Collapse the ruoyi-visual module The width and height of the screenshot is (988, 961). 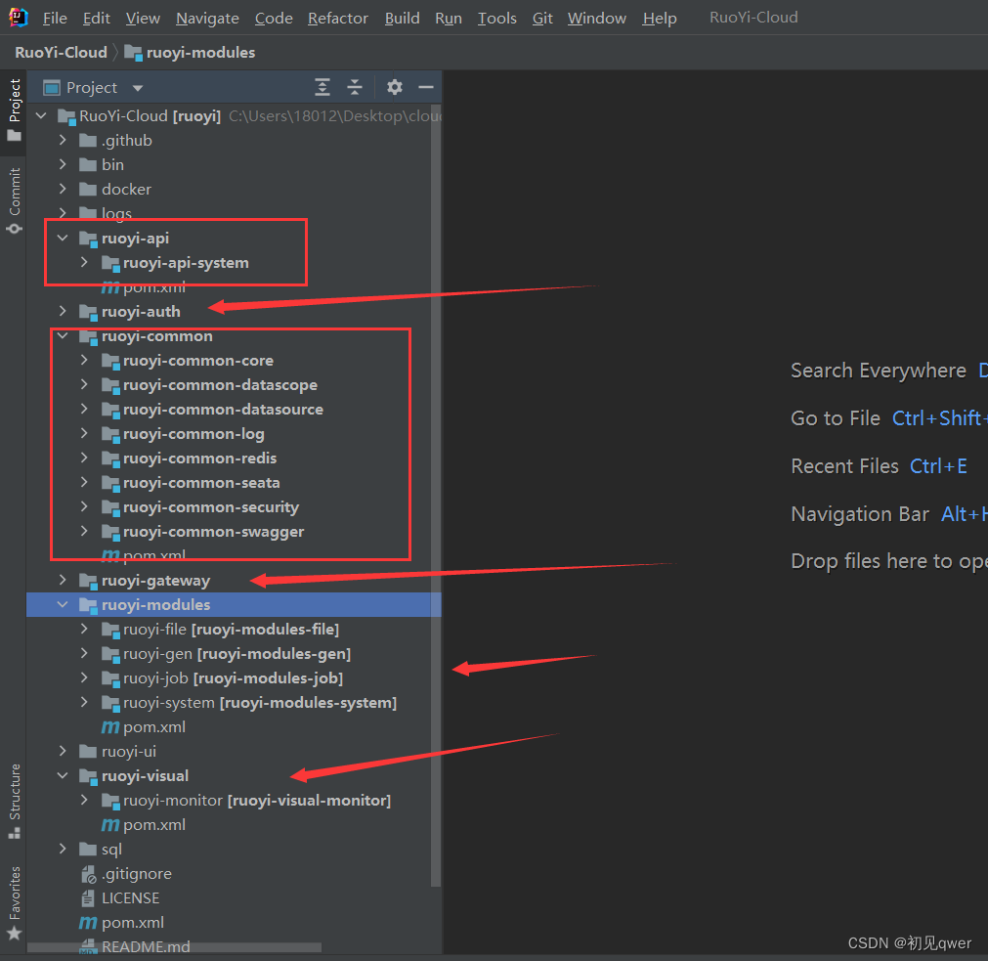pos(63,775)
